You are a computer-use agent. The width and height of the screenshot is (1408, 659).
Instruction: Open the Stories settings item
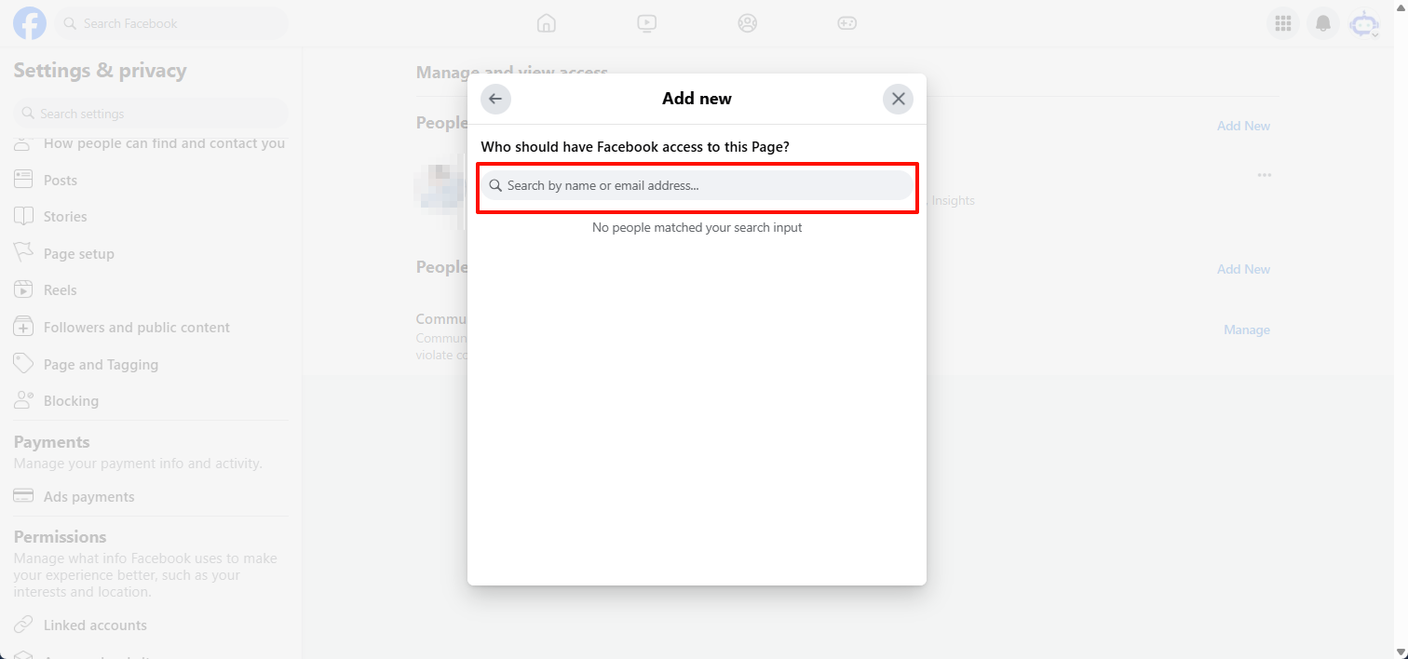[x=151, y=216]
